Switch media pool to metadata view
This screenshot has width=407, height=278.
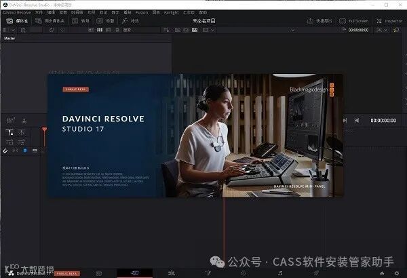pyautogui.click(x=91, y=30)
